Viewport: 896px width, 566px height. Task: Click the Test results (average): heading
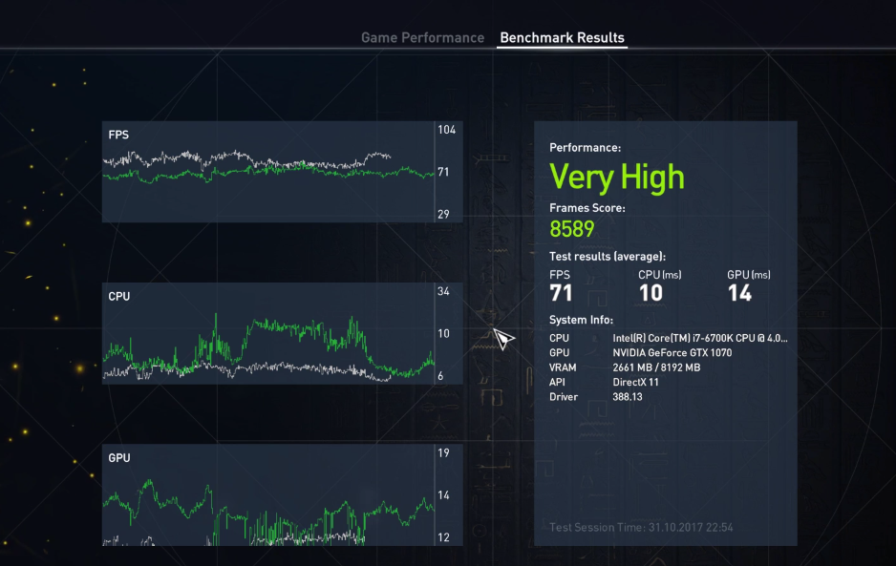(x=607, y=257)
